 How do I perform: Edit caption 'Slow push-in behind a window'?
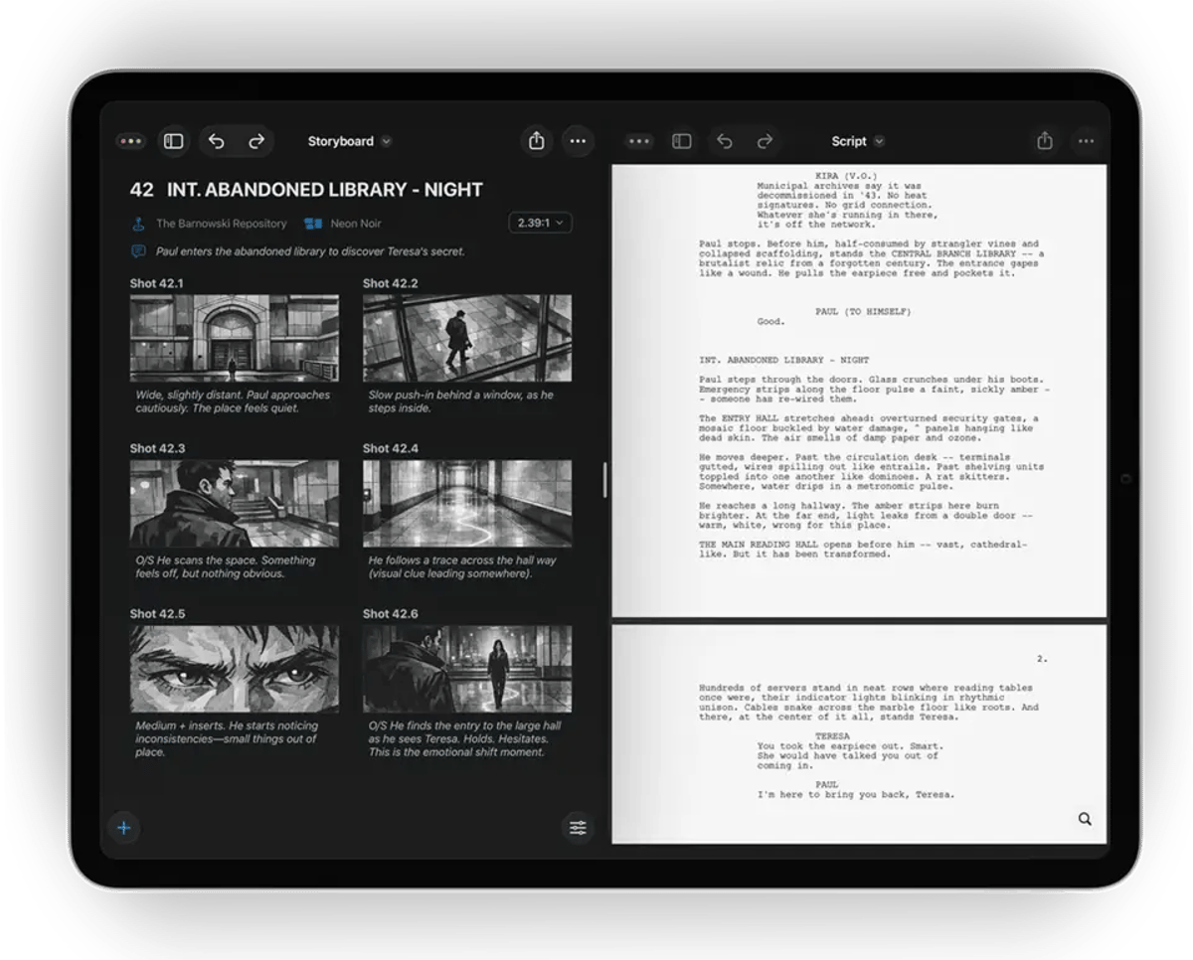(x=461, y=401)
